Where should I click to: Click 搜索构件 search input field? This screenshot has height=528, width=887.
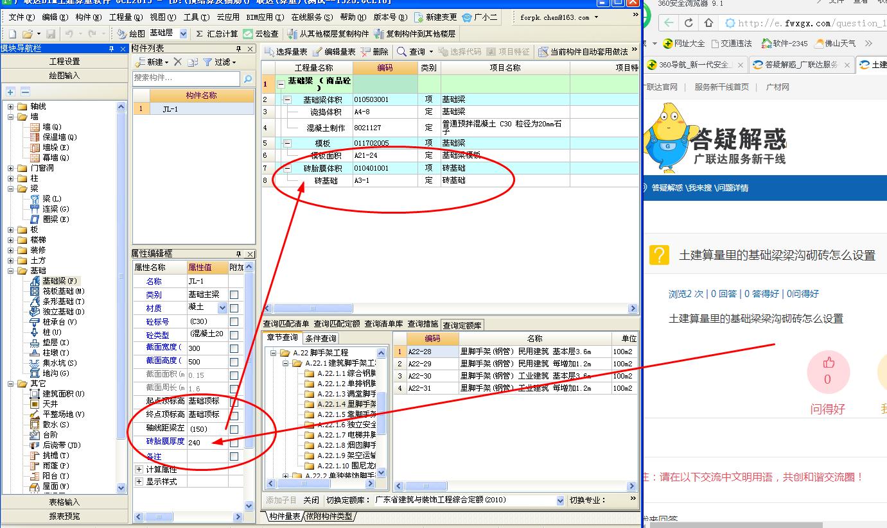tap(186, 78)
